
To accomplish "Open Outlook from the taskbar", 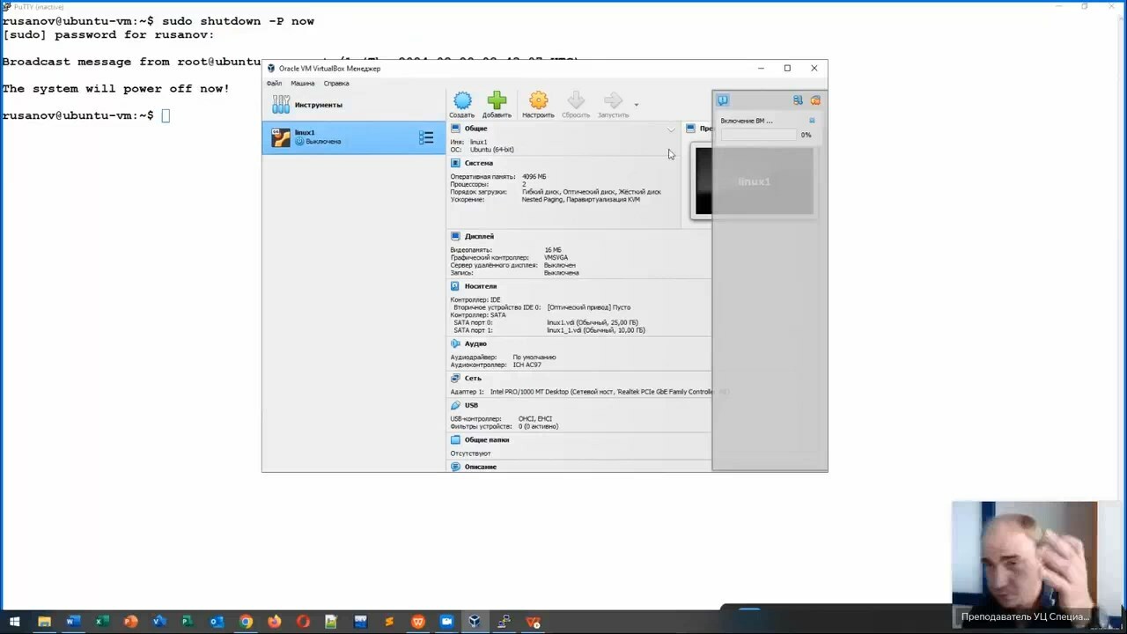I will click(x=217, y=622).
